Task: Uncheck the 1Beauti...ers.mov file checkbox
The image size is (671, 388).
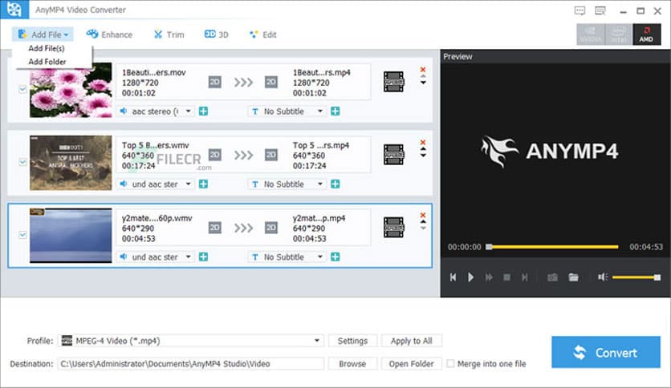Action: tap(22, 89)
